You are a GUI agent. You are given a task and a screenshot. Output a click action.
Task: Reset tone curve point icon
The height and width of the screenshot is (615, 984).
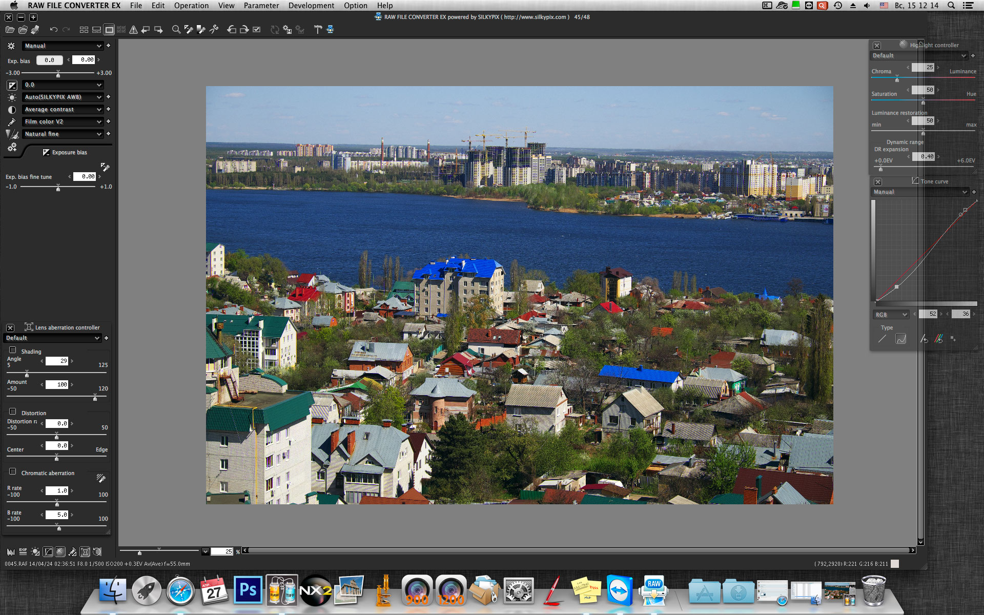[x=924, y=339]
